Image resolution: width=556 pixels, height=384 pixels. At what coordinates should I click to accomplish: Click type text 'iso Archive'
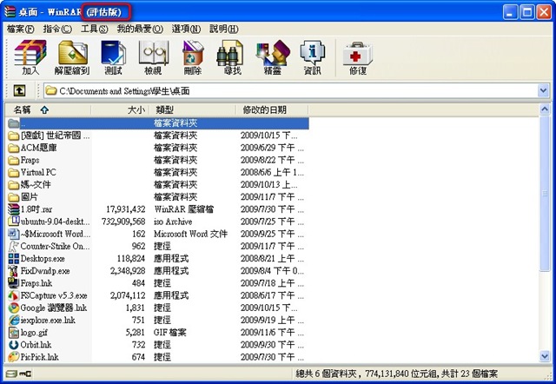click(173, 222)
